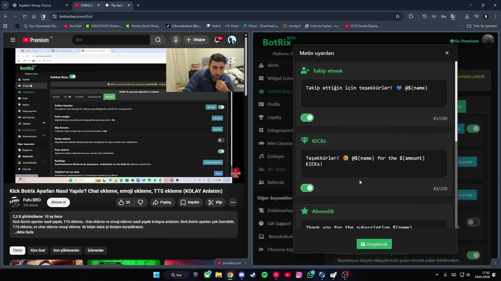Open Windows Start menu
501x281 pixels.
point(156,275)
